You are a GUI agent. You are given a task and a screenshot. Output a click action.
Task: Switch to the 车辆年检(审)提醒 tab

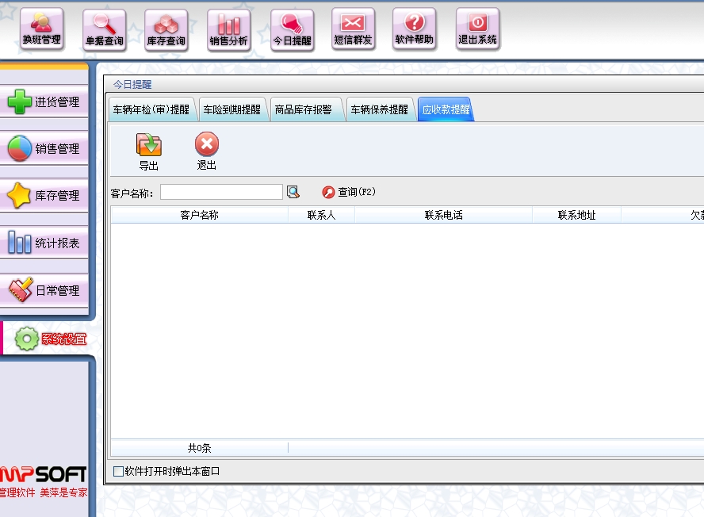tap(151, 109)
